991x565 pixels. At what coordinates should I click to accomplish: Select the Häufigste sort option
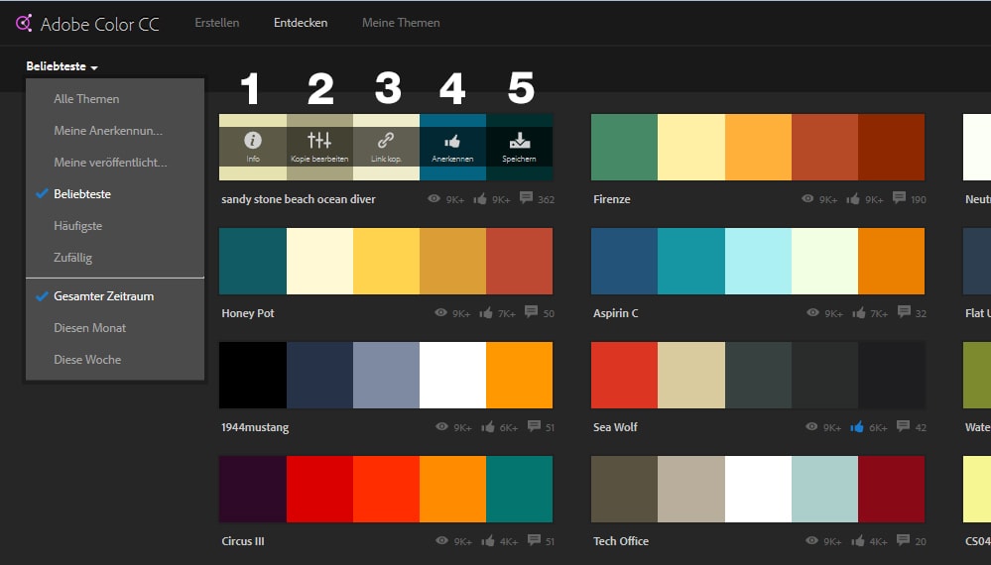click(x=77, y=226)
